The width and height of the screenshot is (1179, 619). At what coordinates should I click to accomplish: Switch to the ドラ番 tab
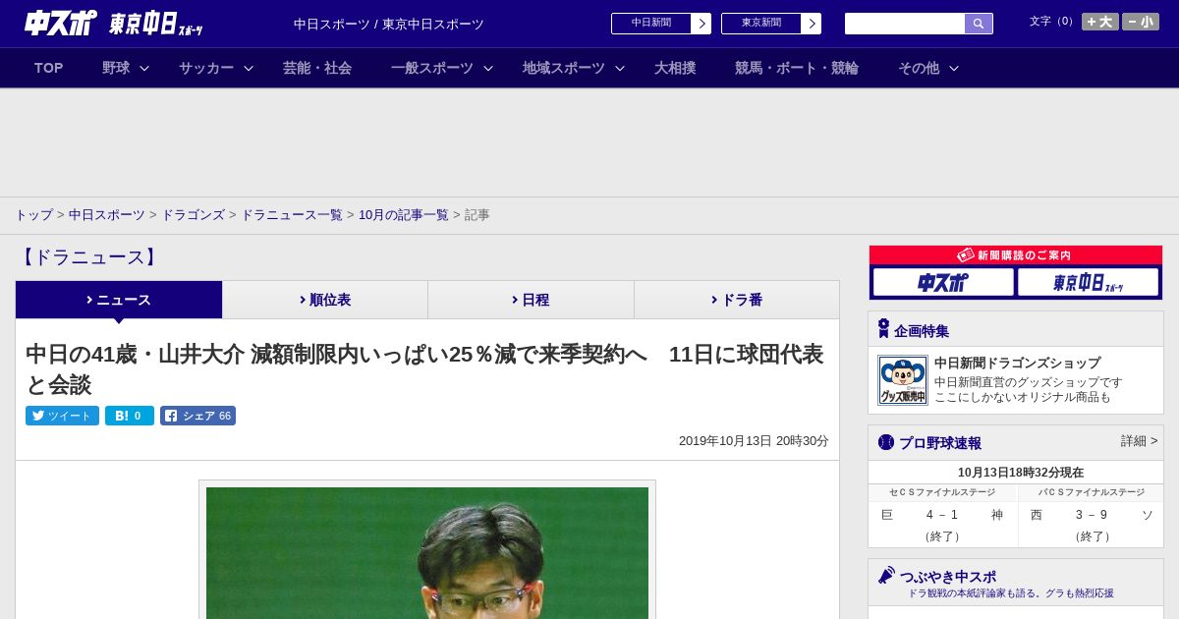pos(737,300)
